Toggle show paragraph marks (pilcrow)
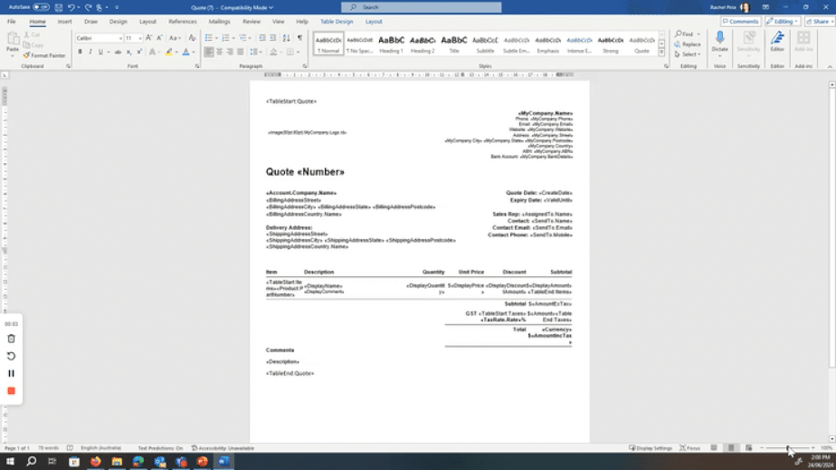The image size is (836, 470). point(299,38)
